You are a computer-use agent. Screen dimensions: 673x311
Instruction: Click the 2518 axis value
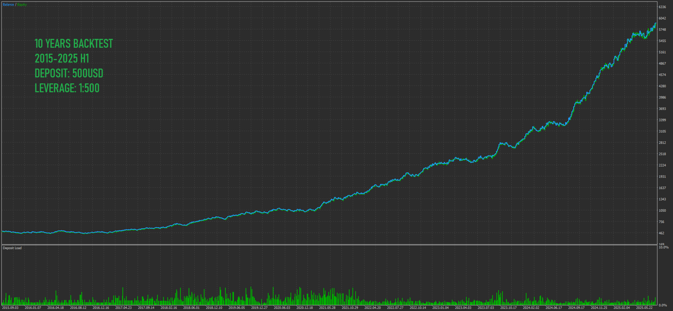(x=662, y=154)
